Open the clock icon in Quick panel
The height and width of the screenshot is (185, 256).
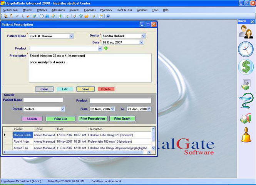[x=246, y=49]
